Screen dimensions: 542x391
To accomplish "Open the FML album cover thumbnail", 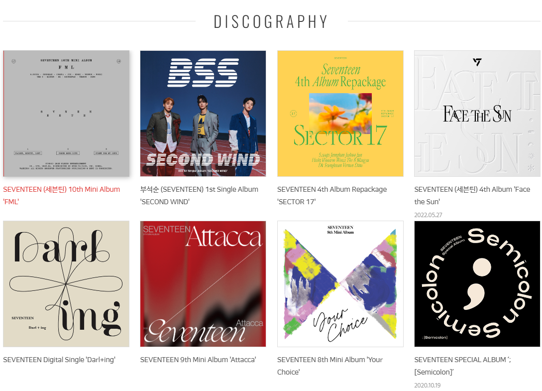I will coord(66,114).
